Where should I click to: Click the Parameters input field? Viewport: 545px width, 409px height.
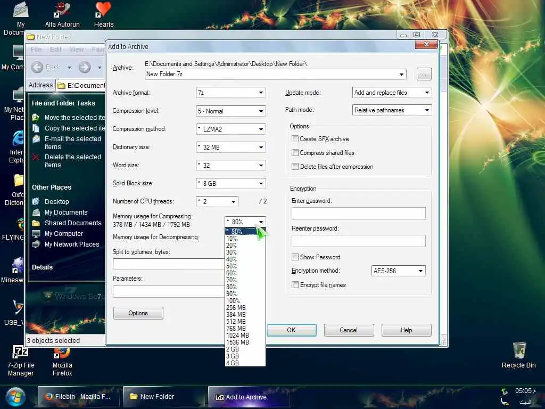point(169,292)
